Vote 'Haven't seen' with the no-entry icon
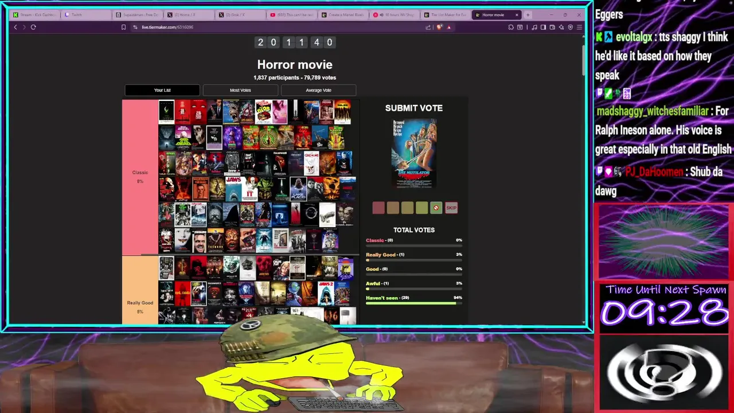734x413 pixels. [436, 208]
